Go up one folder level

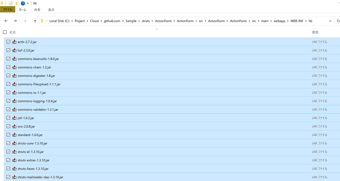point(35,21)
